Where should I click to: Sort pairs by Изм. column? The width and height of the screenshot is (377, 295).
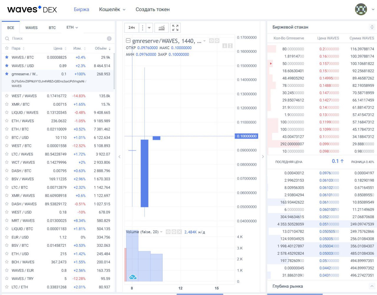tap(79, 48)
